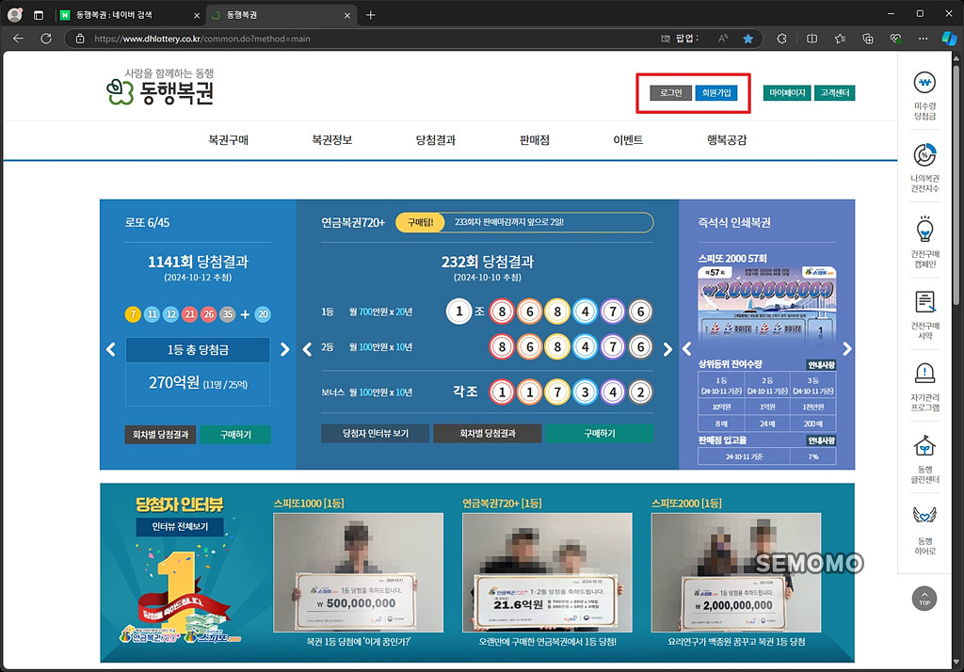Click the 동행복권 logo

160,88
